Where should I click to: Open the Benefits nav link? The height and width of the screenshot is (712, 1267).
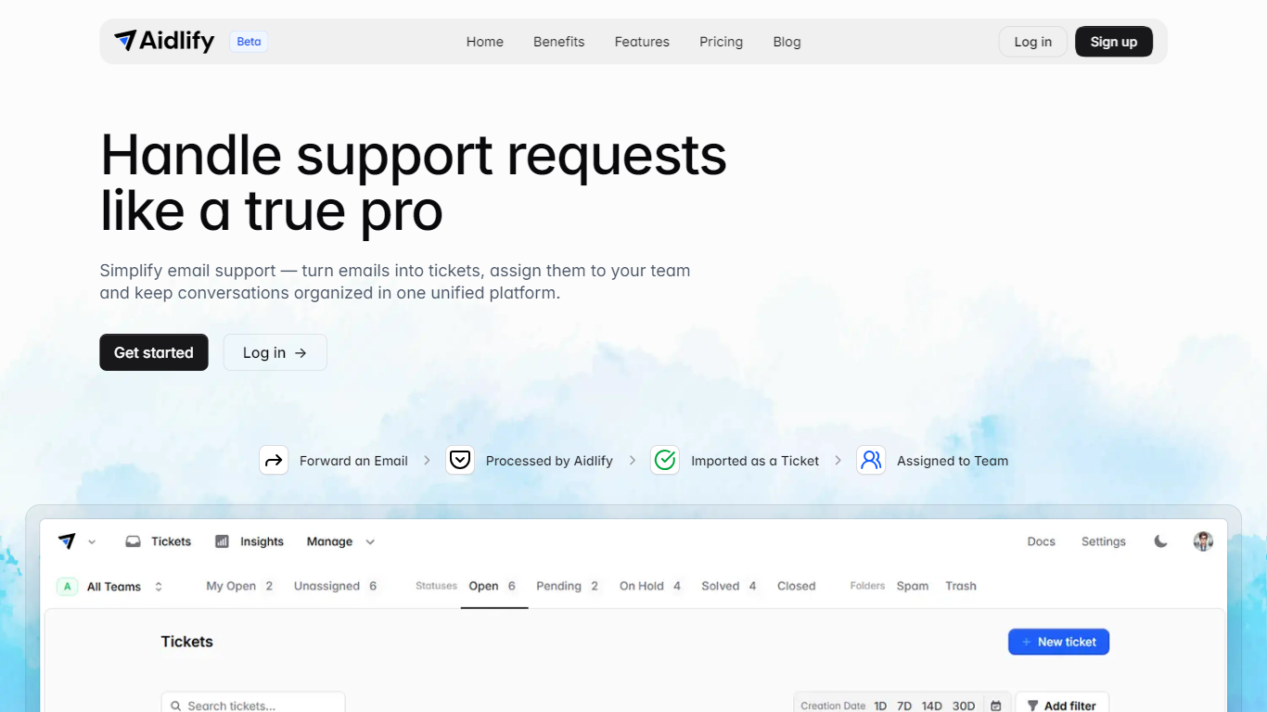(559, 42)
